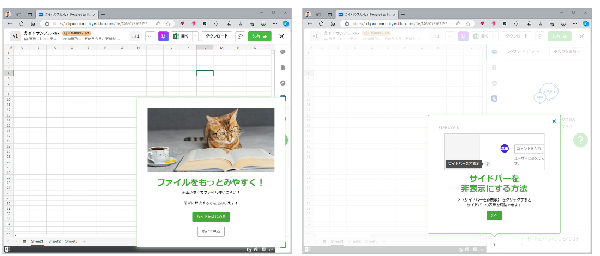This screenshot has width=600, height=256.
Task: Open タスクを追加 dropdown in right window
Action: tap(567, 52)
